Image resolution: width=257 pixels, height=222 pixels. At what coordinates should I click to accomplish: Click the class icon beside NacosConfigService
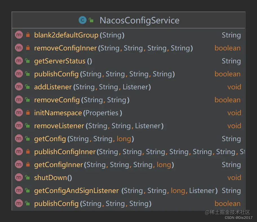tap(83, 20)
